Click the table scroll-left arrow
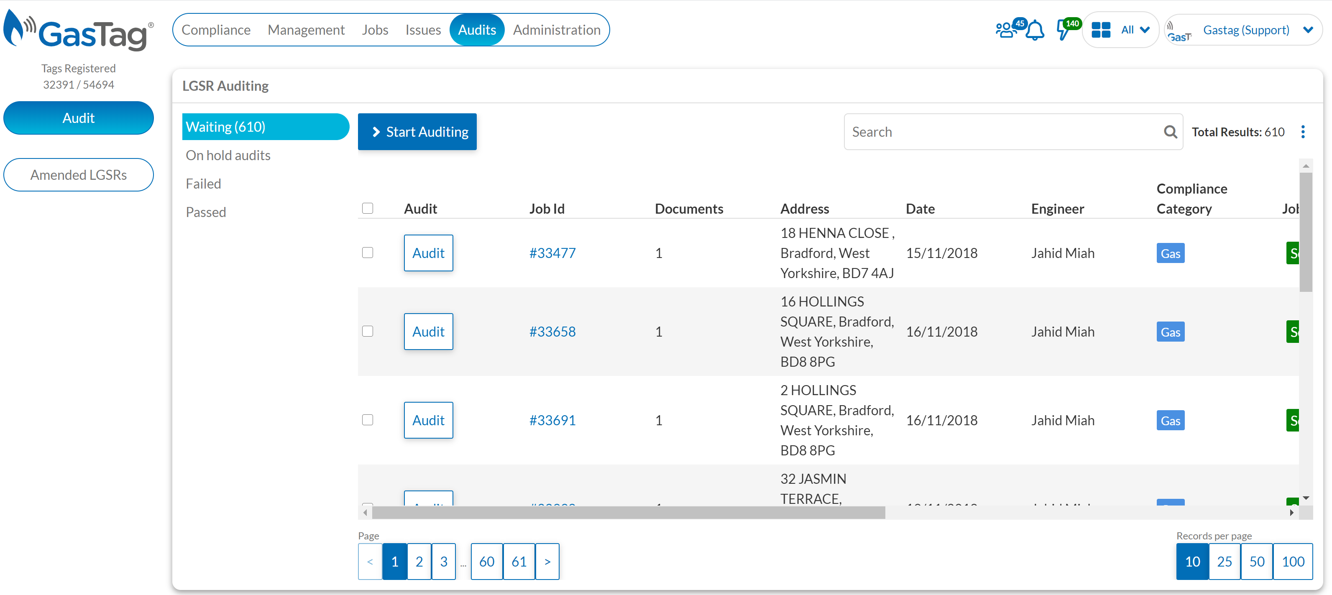The height and width of the screenshot is (595, 1332). click(x=365, y=512)
